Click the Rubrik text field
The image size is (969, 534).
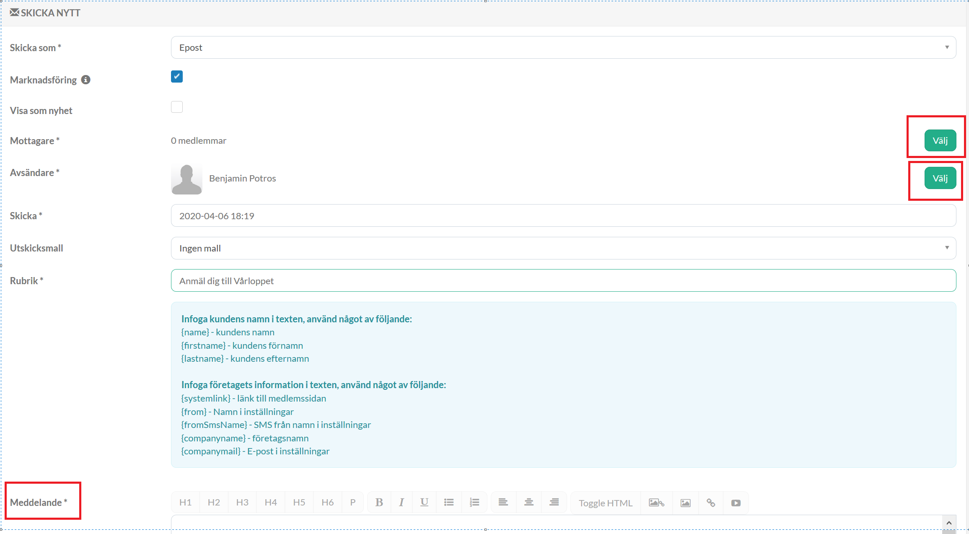(563, 280)
